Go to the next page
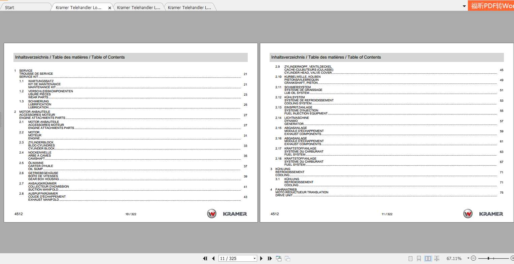This screenshot has height=264, width=514. (x=262, y=259)
